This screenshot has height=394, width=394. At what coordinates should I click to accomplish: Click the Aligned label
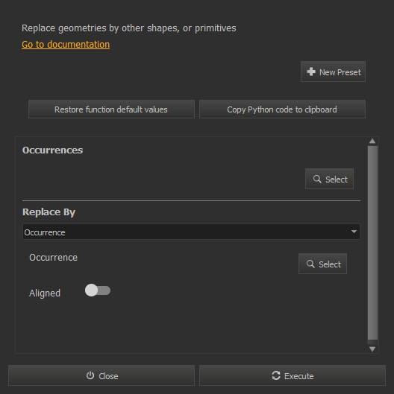[x=45, y=293]
